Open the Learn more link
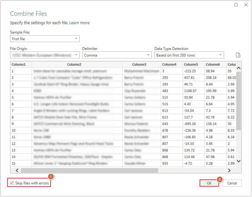This screenshot has width=252, height=197. coord(79,23)
